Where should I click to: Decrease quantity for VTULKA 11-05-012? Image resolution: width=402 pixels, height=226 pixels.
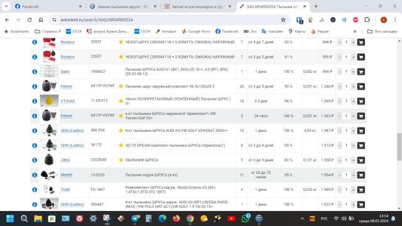point(340,101)
